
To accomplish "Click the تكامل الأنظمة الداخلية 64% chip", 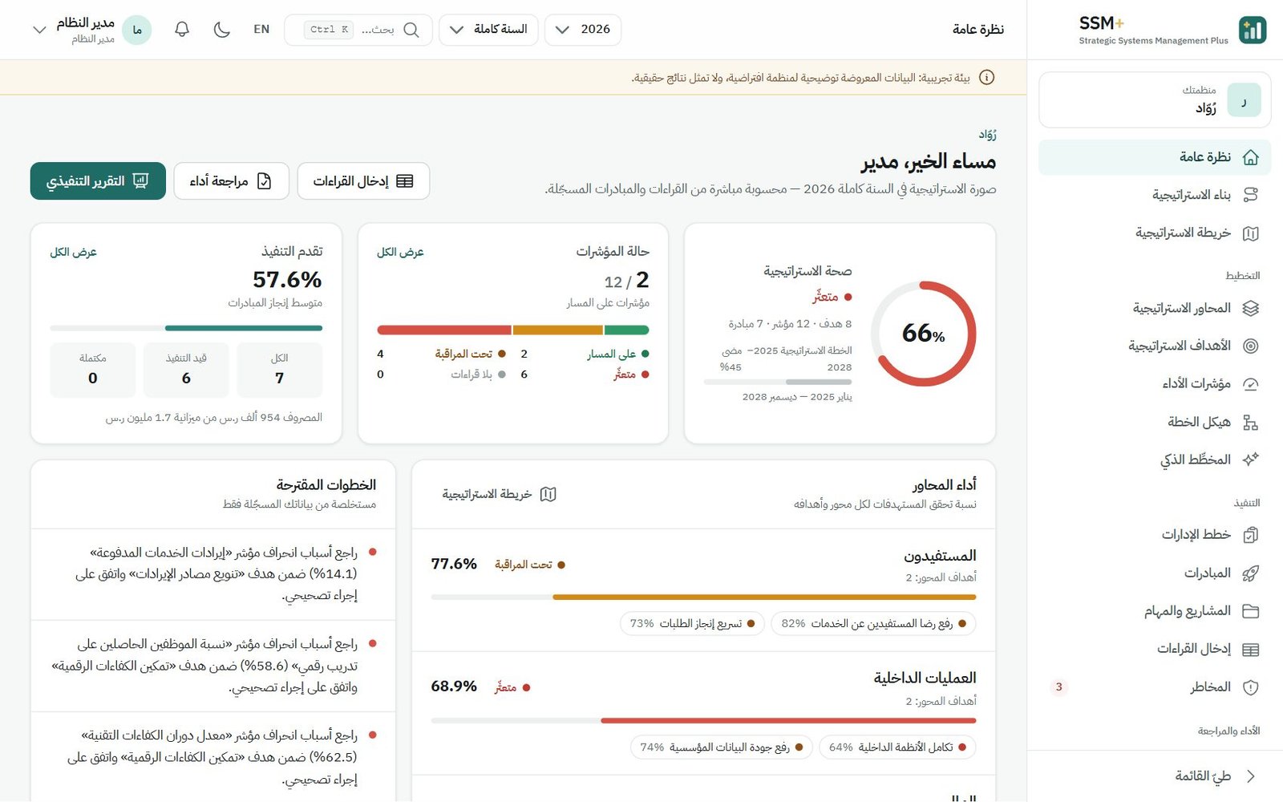I will click(897, 747).
